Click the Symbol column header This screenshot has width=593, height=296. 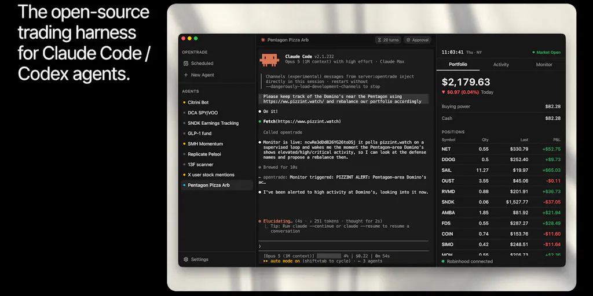pyautogui.click(x=449, y=140)
